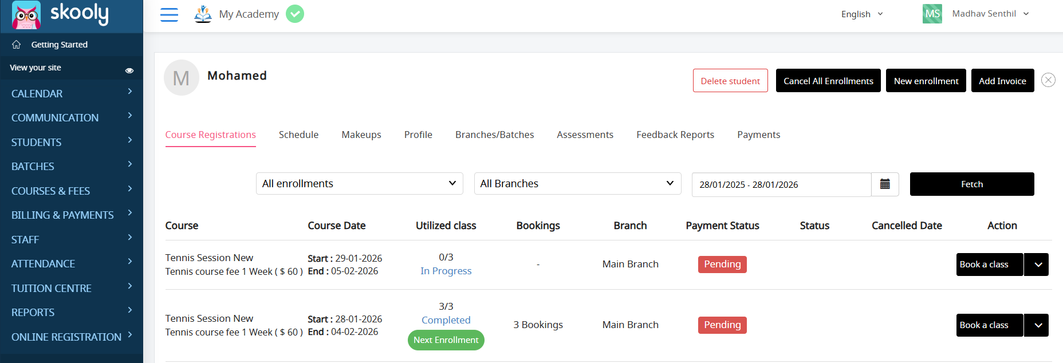
Task: Click the My Academy logo icon
Action: (203, 14)
